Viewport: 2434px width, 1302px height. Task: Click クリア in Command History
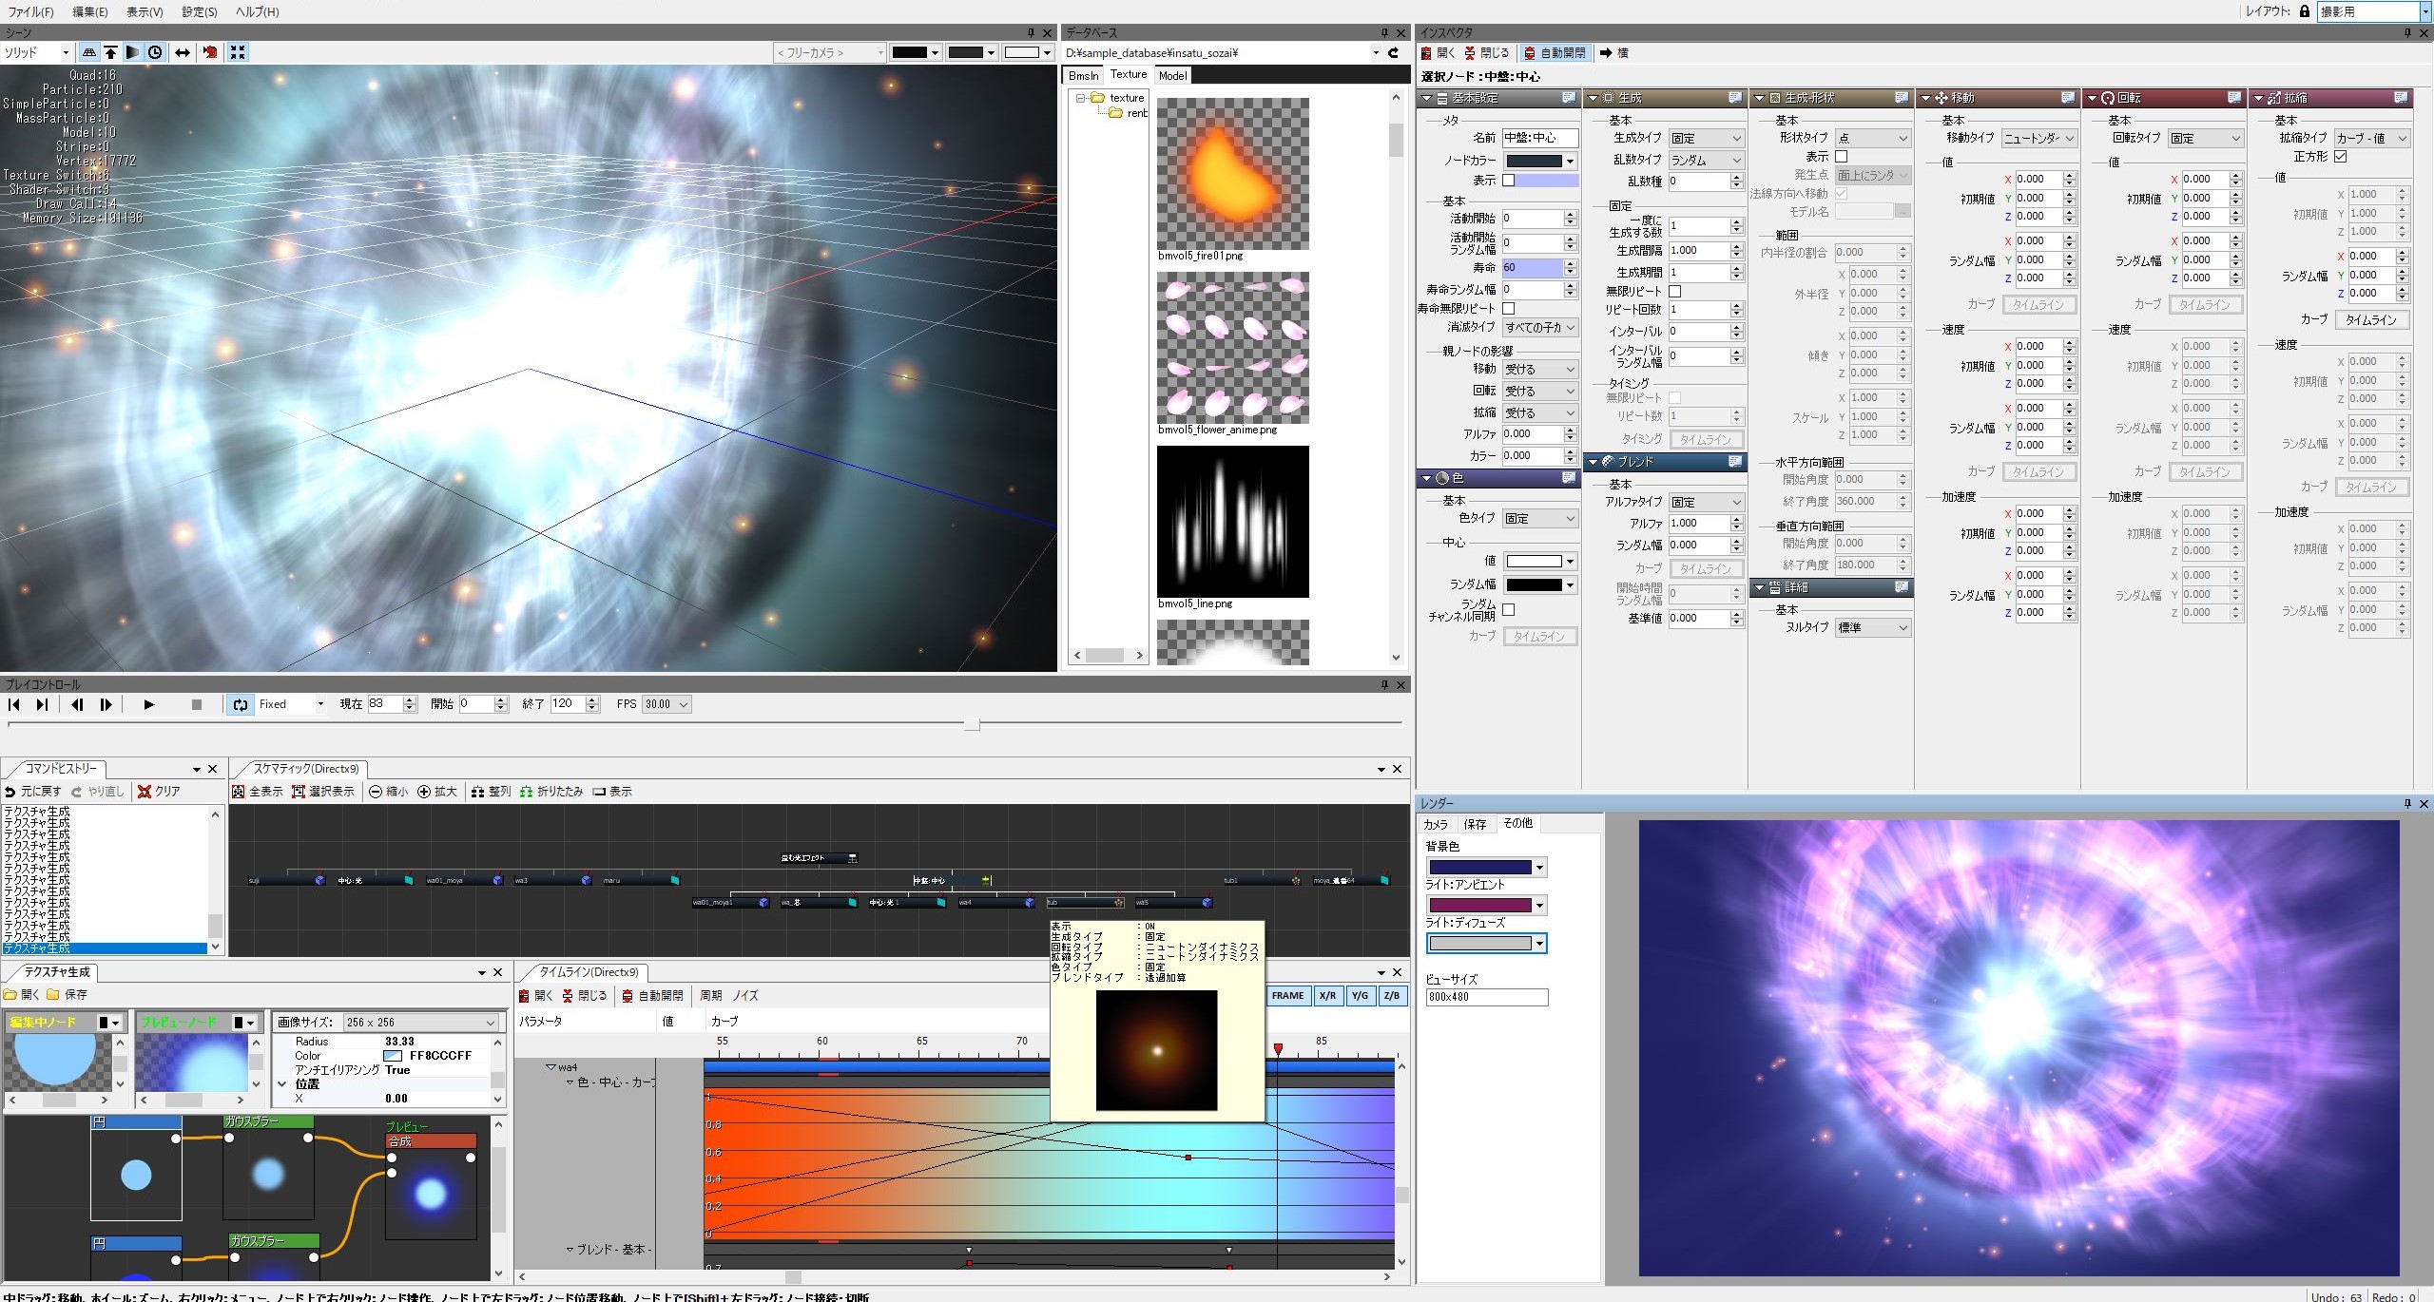click(x=160, y=792)
